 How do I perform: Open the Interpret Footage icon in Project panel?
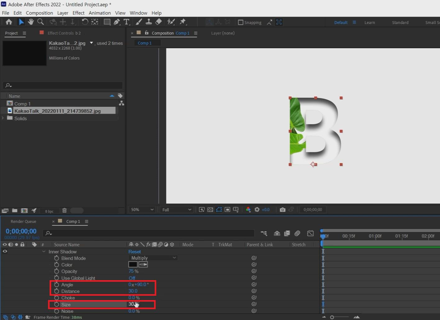(x=5, y=211)
